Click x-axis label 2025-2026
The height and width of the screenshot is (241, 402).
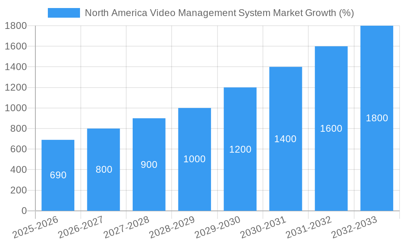tap(36, 227)
